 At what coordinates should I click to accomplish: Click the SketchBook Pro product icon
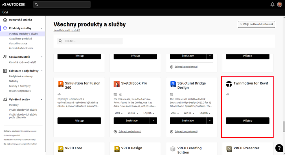tap(116, 84)
